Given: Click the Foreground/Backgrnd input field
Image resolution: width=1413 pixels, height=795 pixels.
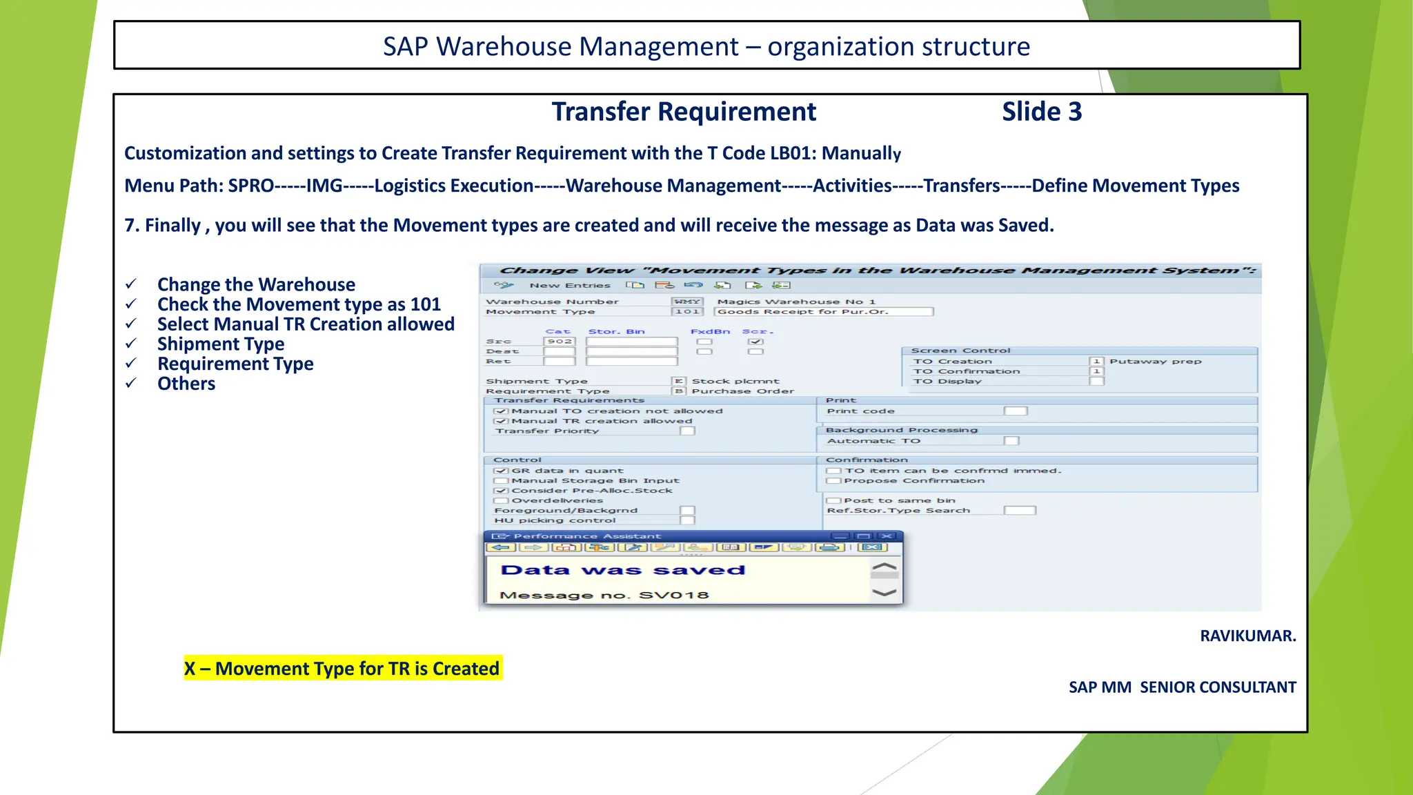Looking at the screenshot, I should tap(687, 511).
